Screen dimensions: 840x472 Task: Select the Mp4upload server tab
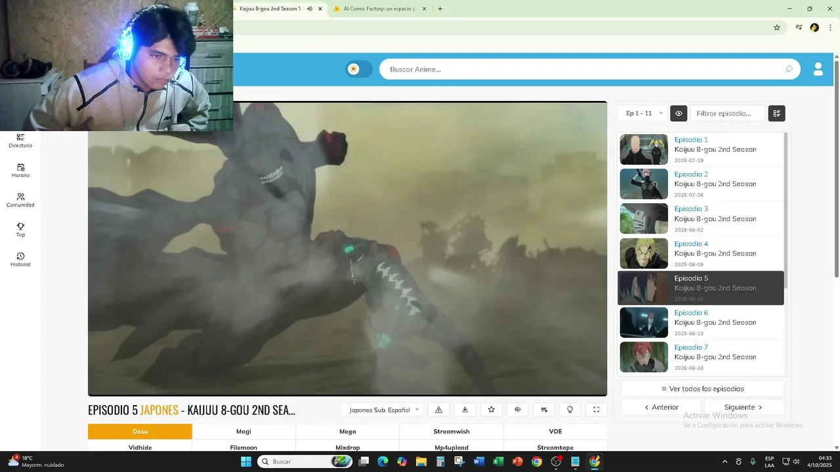pos(451,447)
